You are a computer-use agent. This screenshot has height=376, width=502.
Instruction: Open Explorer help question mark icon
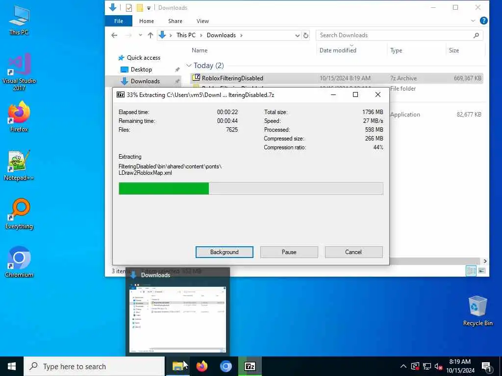[x=484, y=21]
